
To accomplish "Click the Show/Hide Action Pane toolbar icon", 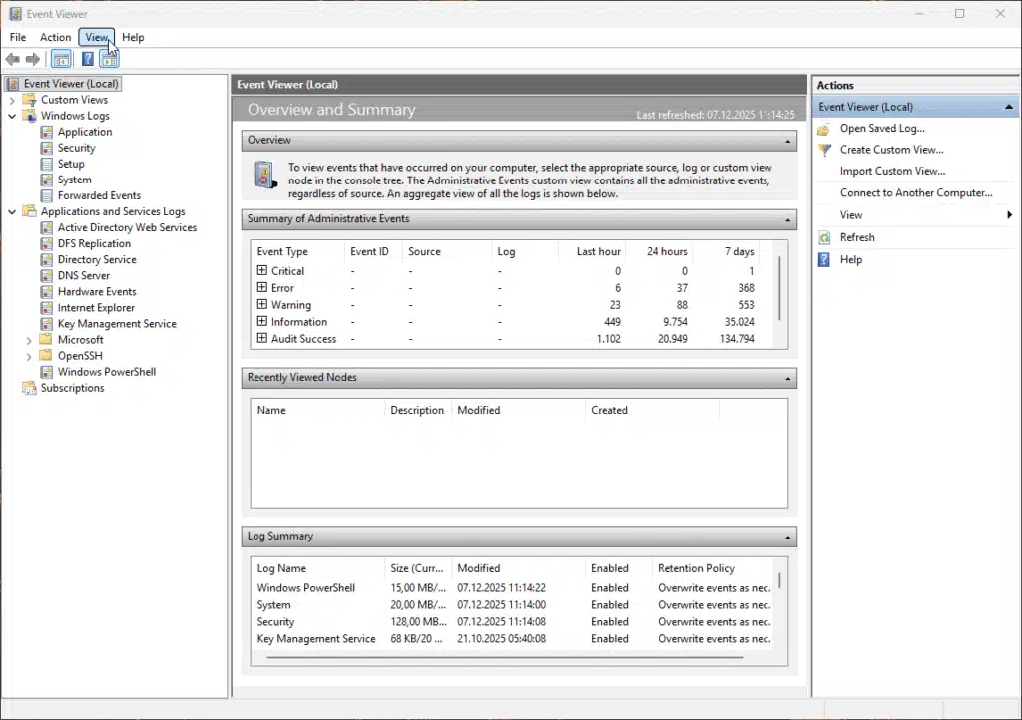I will tap(108, 59).
